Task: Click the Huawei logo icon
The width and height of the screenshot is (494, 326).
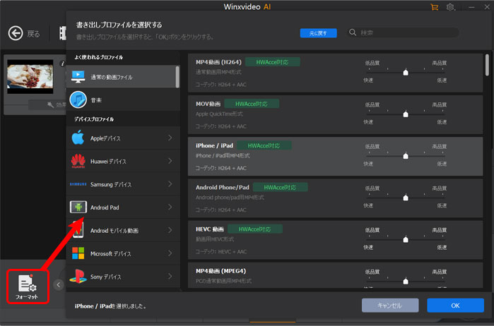Action: pos(78,161)
